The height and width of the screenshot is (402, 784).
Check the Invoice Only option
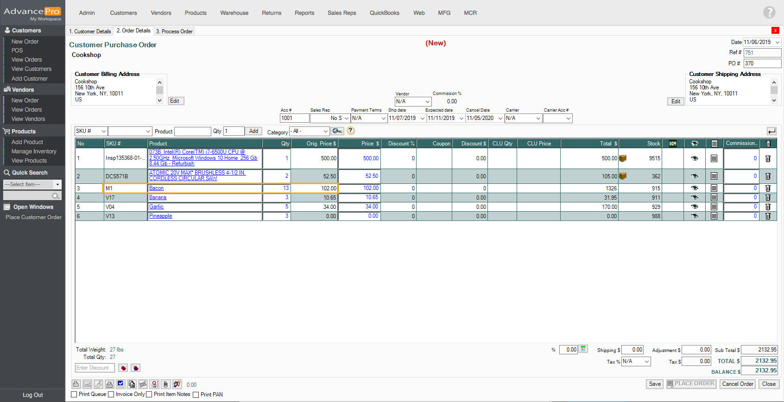point(111,395)
